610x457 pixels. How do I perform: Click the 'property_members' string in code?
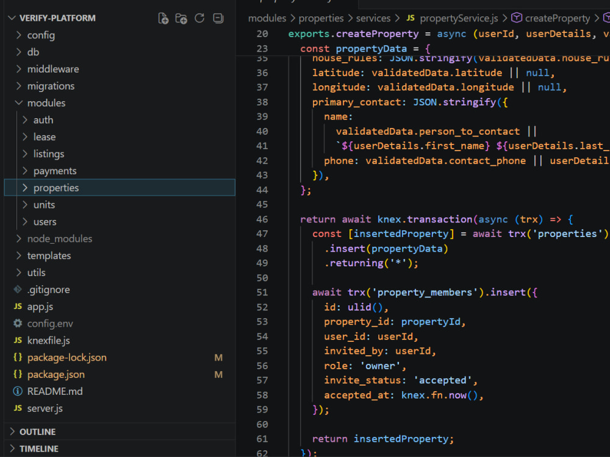click(x=425, y=292)
